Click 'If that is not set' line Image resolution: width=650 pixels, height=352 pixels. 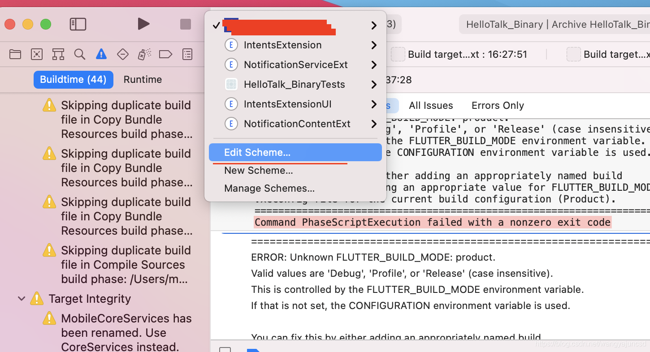coord(410,306)
